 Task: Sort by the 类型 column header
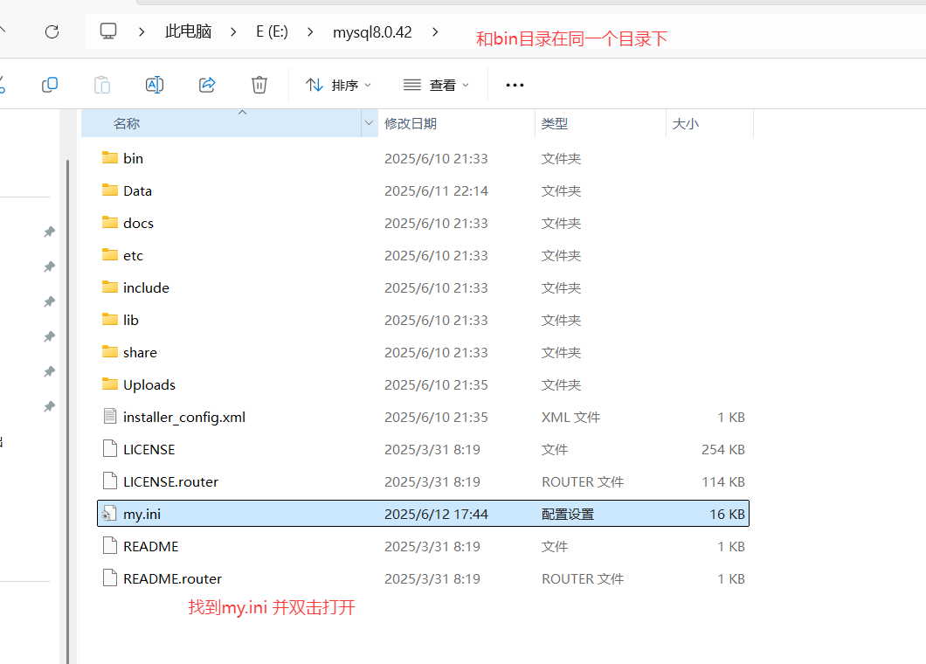click(555, 123)
